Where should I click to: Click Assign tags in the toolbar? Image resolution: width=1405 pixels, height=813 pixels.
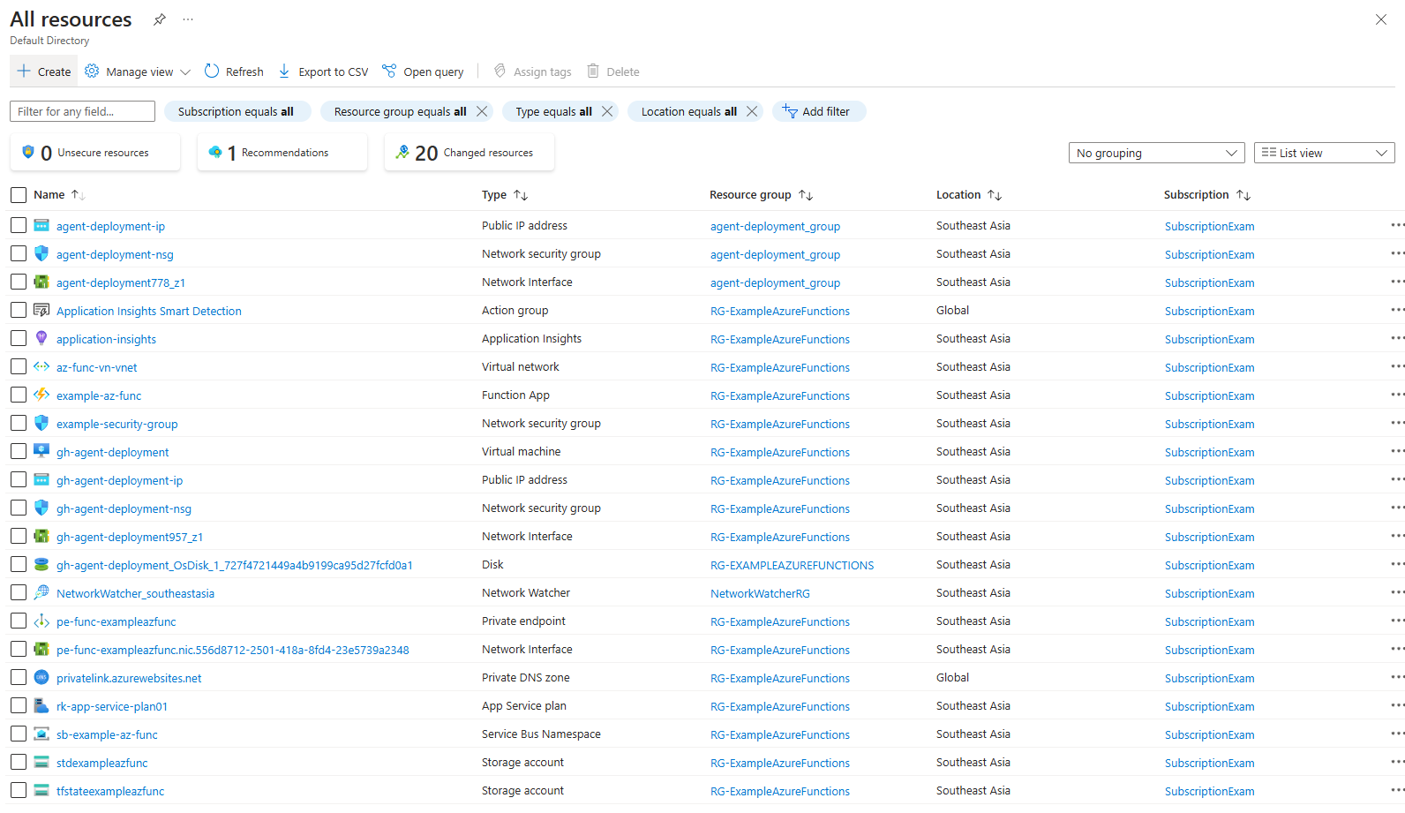[x=532, y=72]
